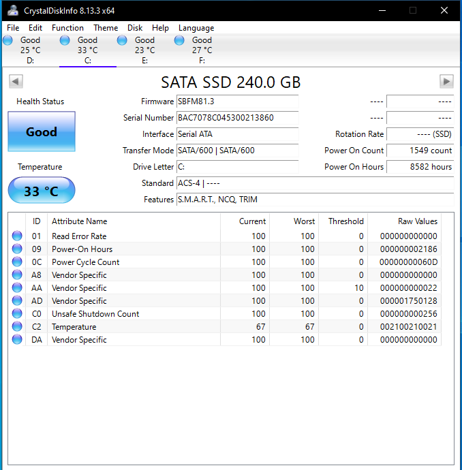Click raw value 000000002186
The image size is (462, 470).
(x=409, y=249)
